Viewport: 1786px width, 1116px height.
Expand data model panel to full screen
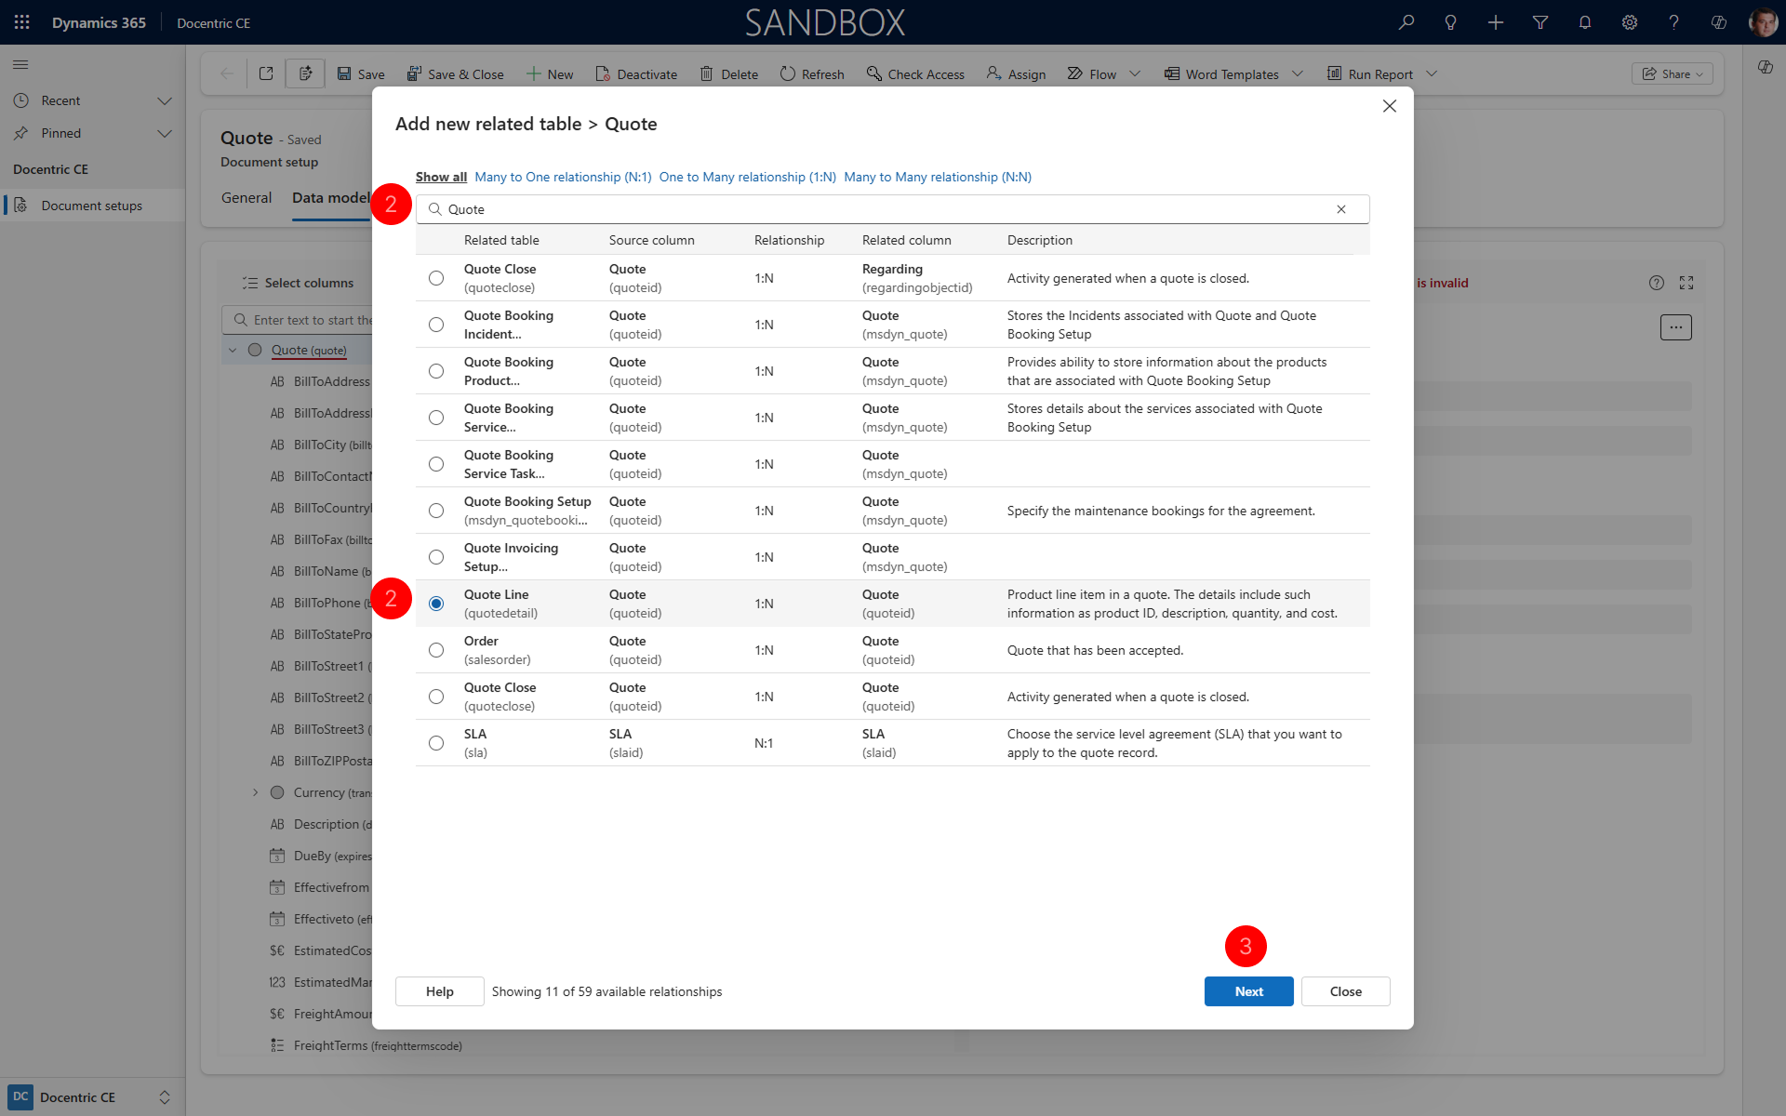[x=1686, y=283]
